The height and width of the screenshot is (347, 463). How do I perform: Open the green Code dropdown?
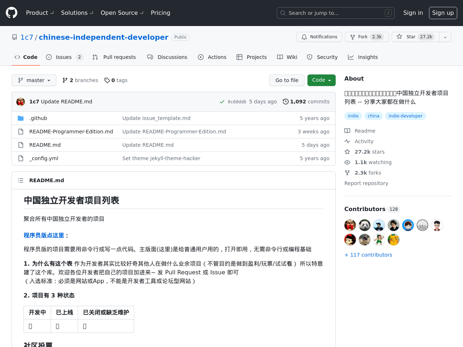(x=321, y=80)
